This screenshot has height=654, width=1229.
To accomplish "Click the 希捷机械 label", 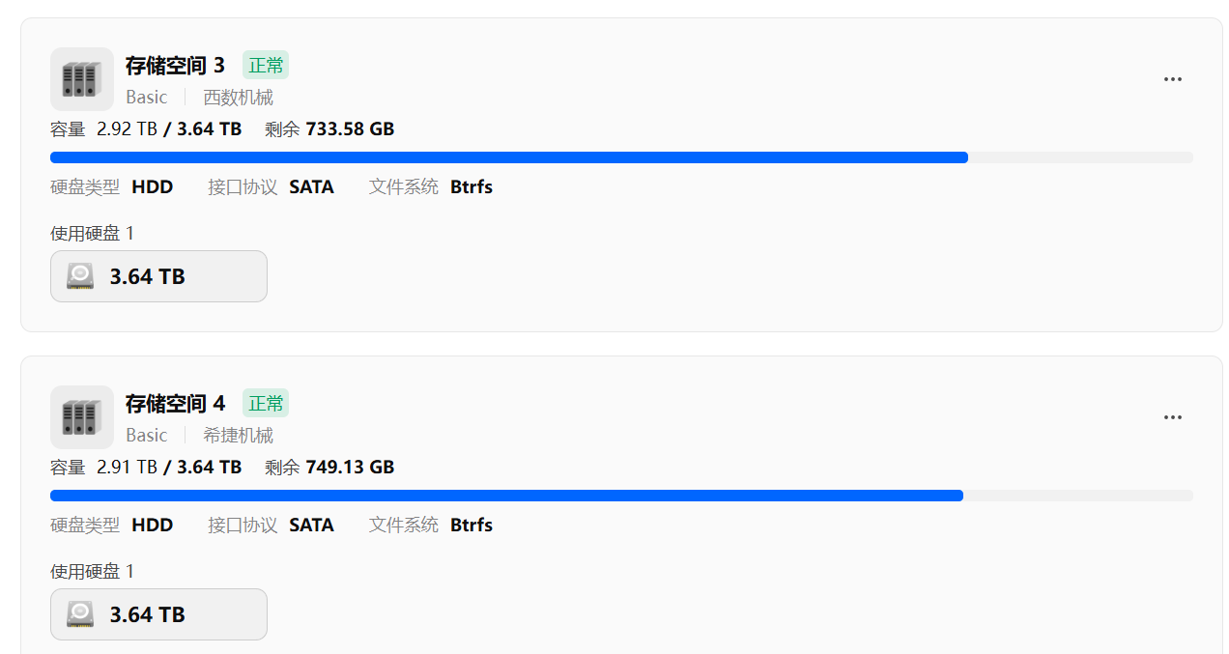I will pos(238,436).
